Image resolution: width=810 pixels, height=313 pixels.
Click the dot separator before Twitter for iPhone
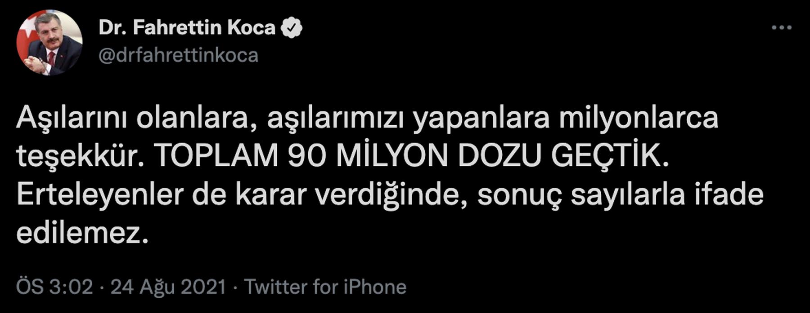234,285
